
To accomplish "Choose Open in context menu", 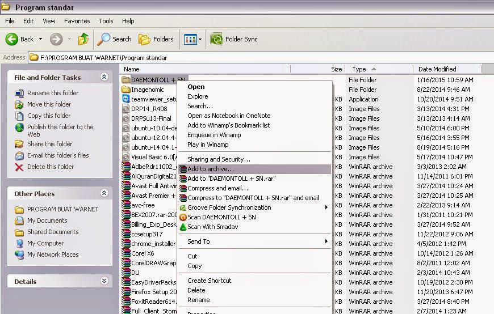I will tap(196, 87).
